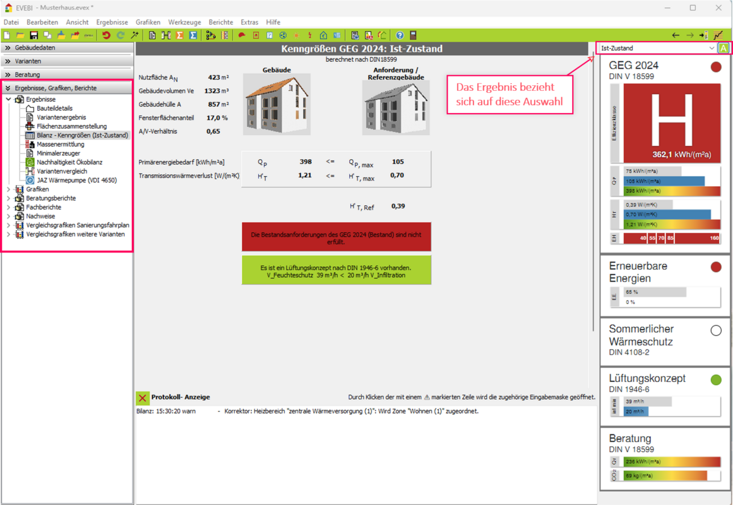The width and height of the screenshot is (733, 505).
Task: Click the red efficiency class H tile
Action: coord(671,122)
